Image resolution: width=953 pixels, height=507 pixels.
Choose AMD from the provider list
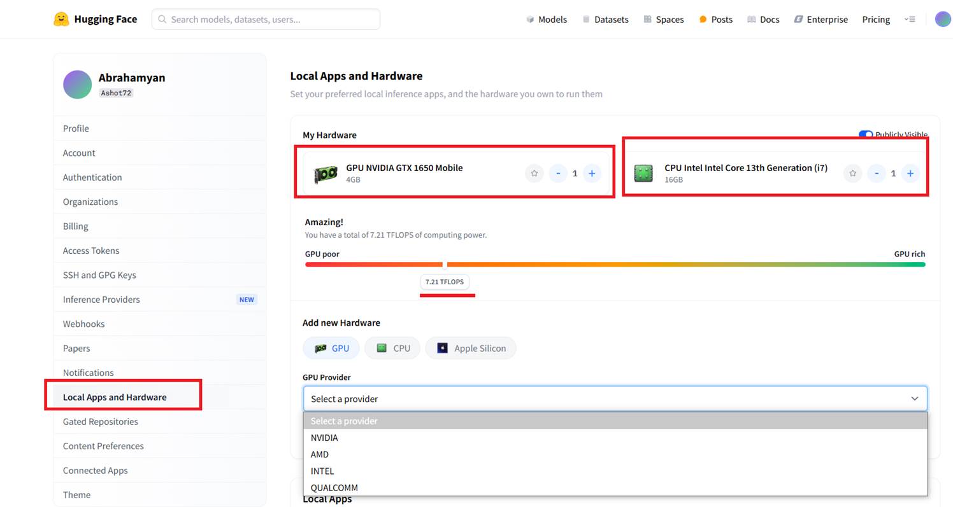[615, 454]
